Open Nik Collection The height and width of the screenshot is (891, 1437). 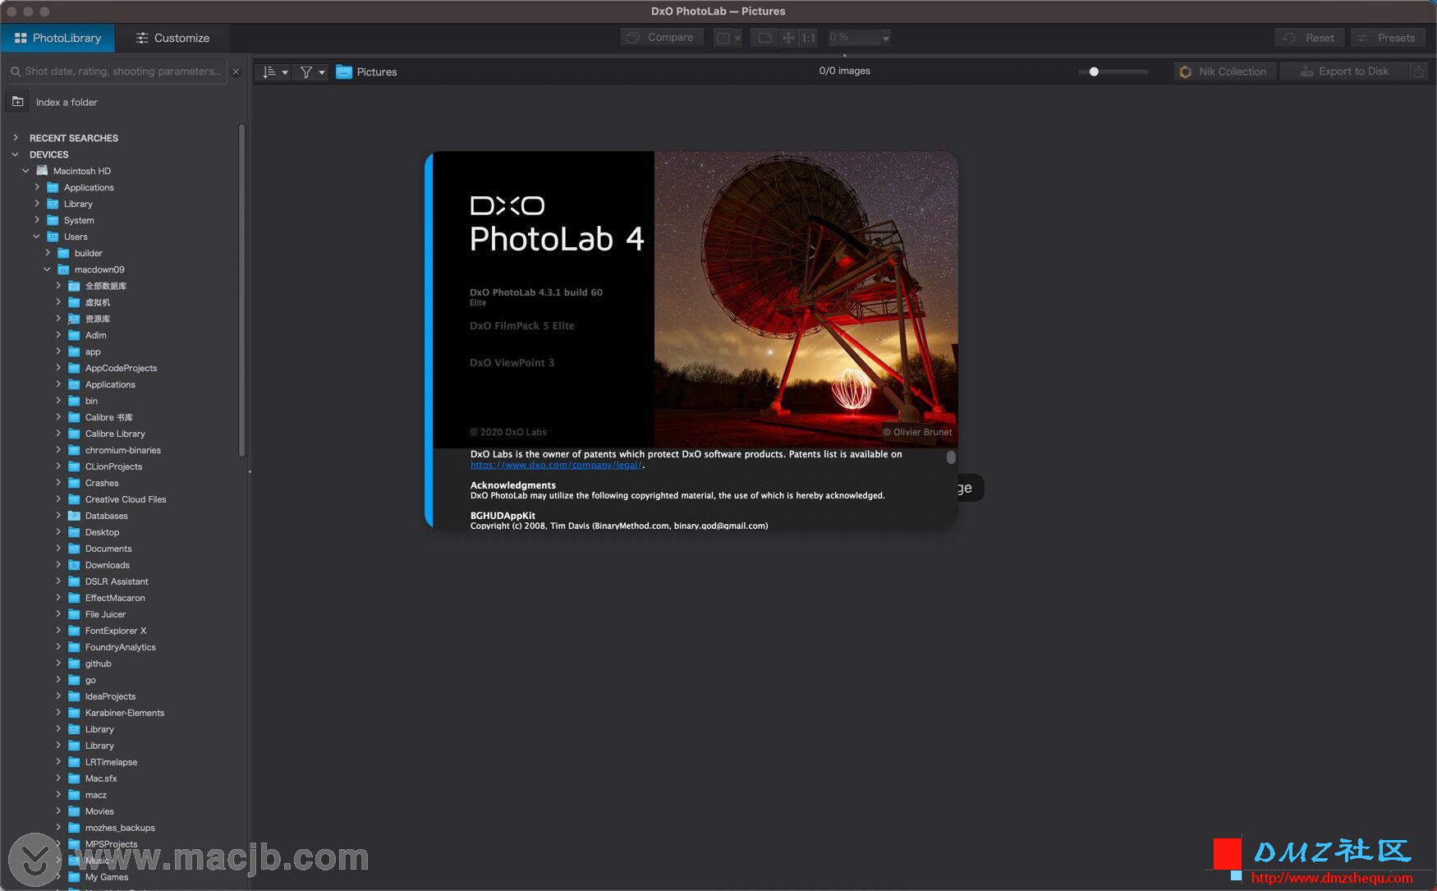[x=1224, y=71]
